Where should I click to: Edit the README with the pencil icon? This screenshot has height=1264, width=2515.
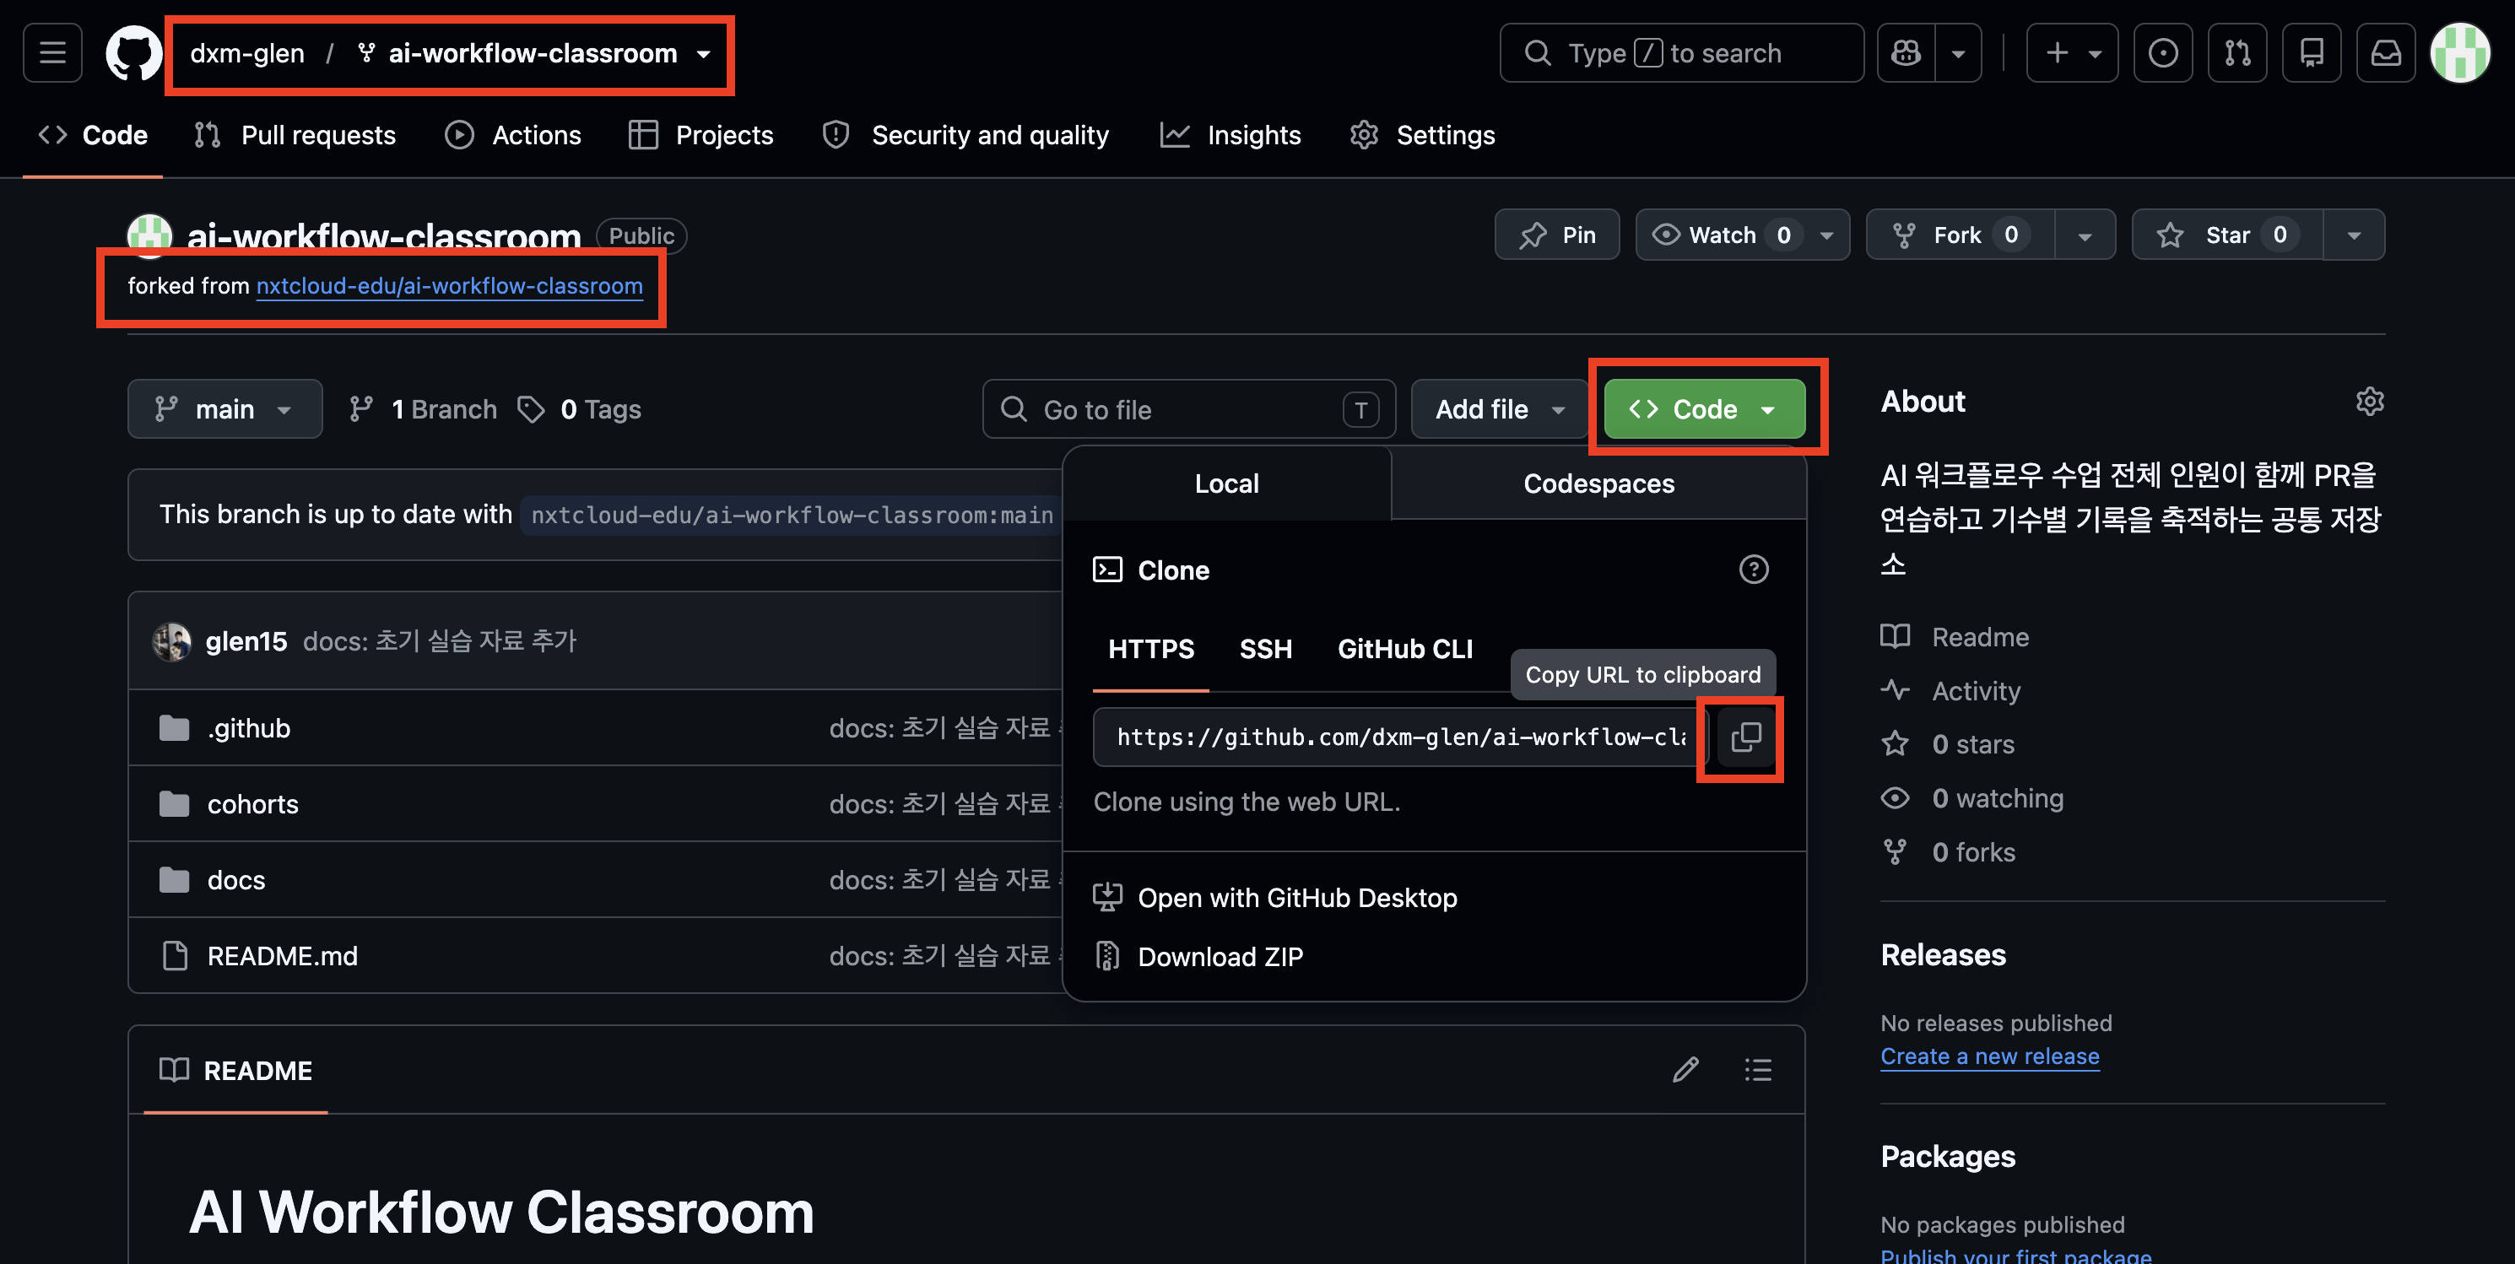click(x=1685, y=1070)
